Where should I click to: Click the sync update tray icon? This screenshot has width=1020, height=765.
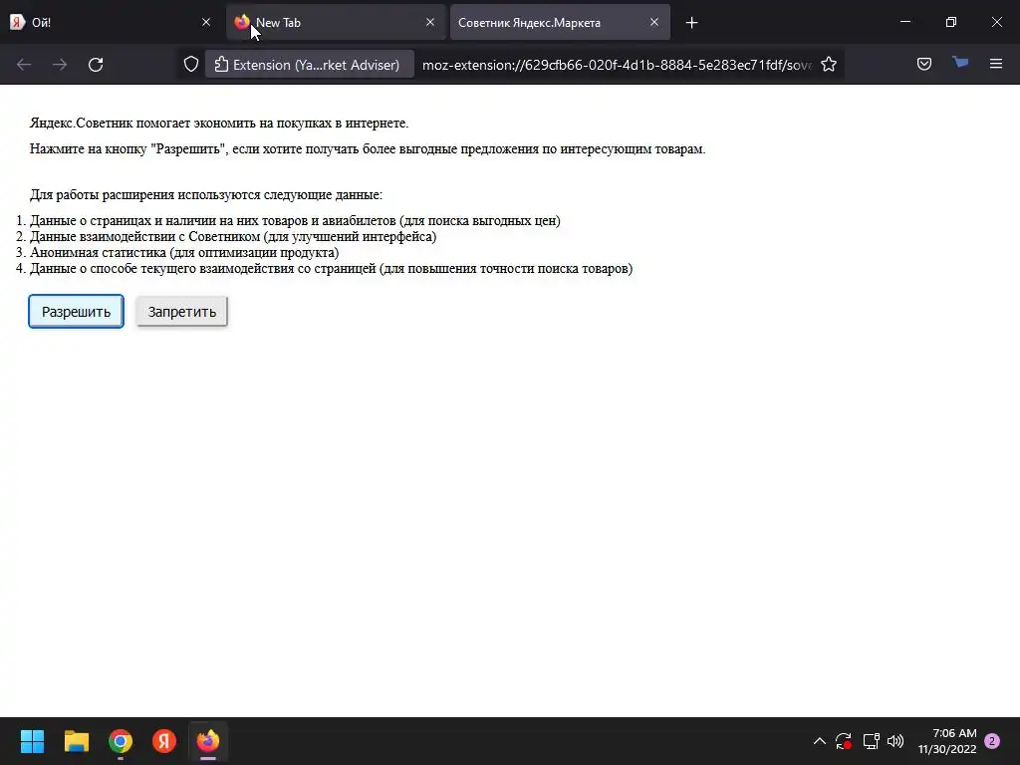click(x=844, y=741)
